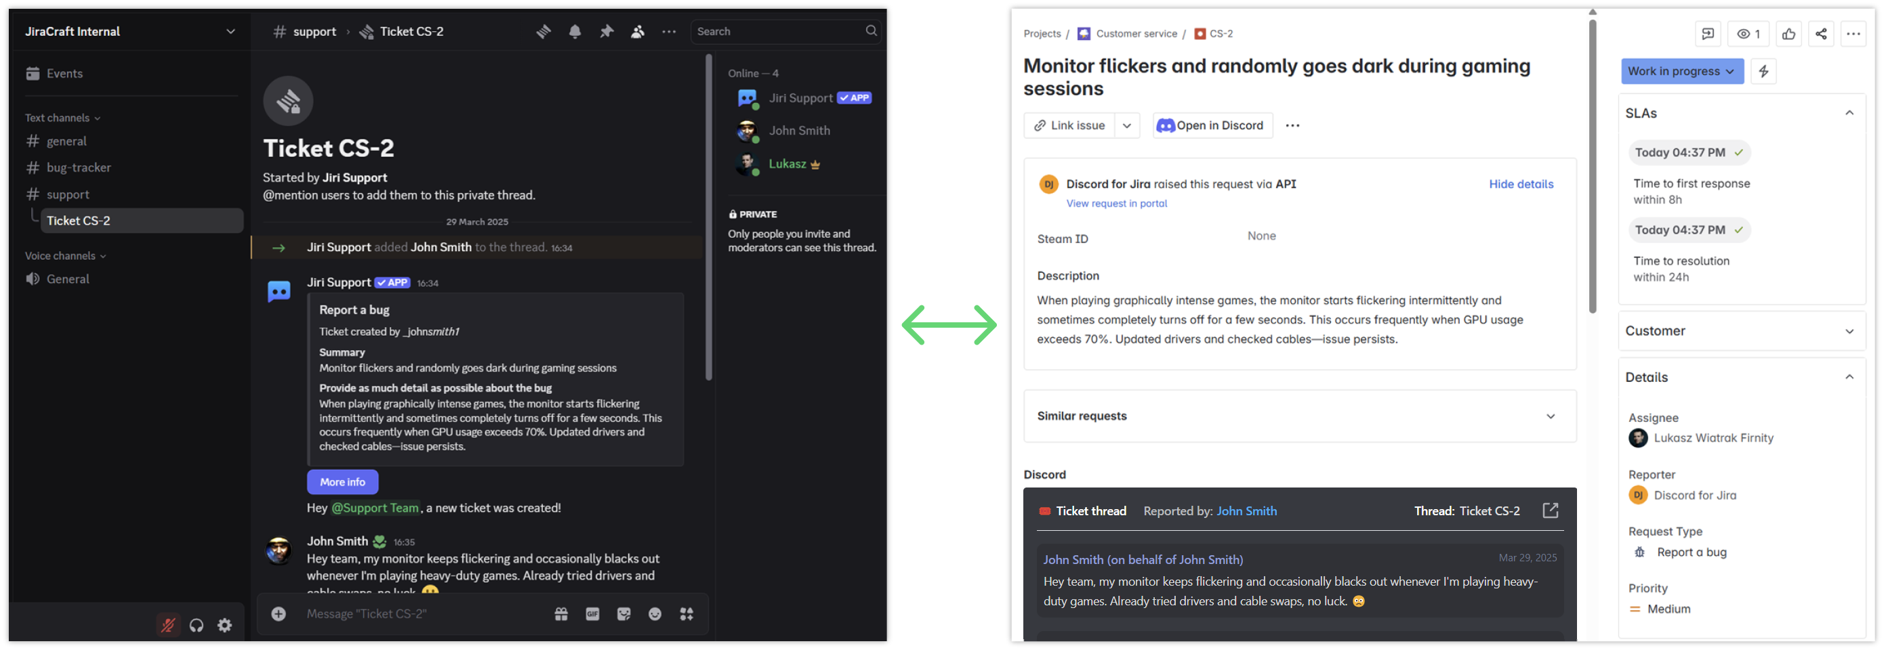Toggle the member list icon
1884x650 pixels.
[638, 31]
